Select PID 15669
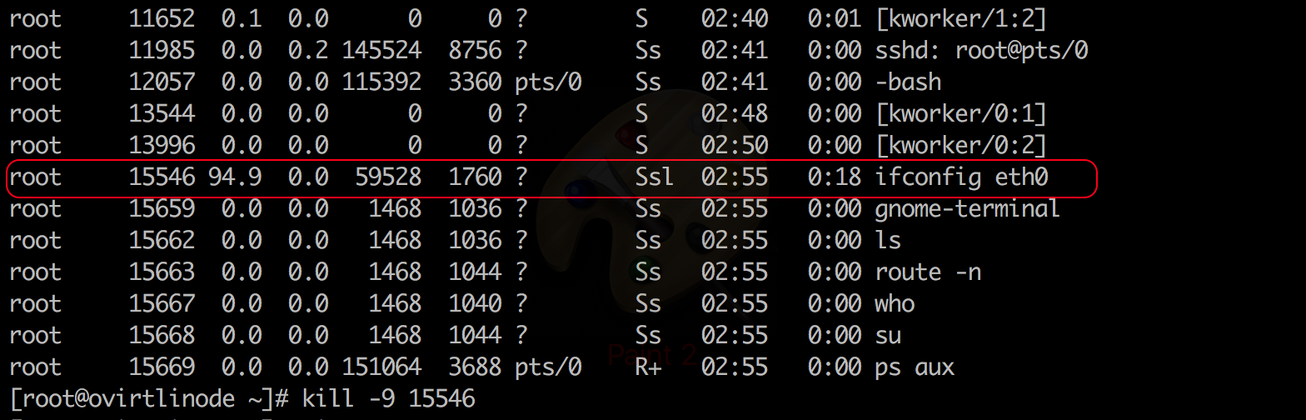Viewport: 1306px width, 420px height. click(162, 367)
